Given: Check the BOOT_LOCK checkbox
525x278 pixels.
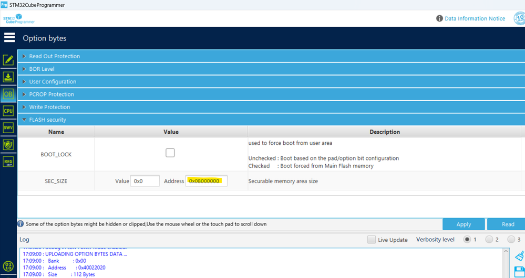Looking at the screenshot, I should pos(170,153).
